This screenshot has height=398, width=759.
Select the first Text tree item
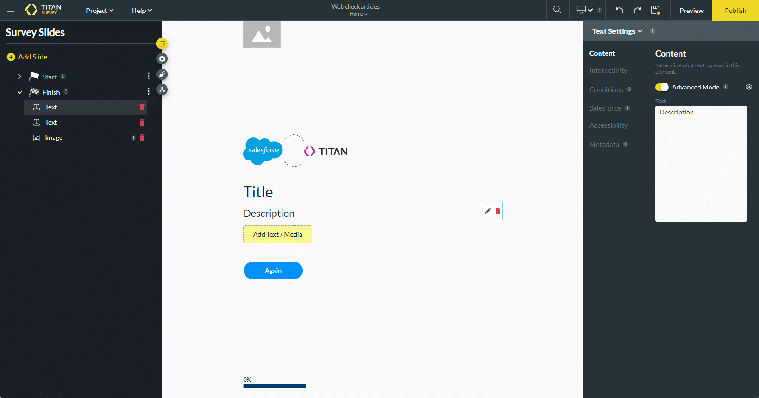click(86, 107)
